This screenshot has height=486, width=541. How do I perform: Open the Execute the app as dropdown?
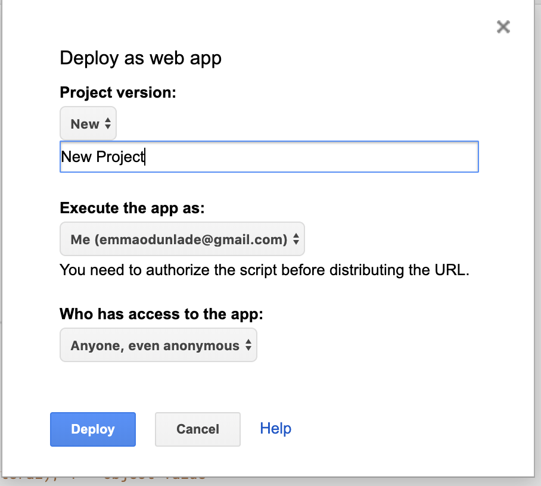pyautogui.click(x=182, y=239)
